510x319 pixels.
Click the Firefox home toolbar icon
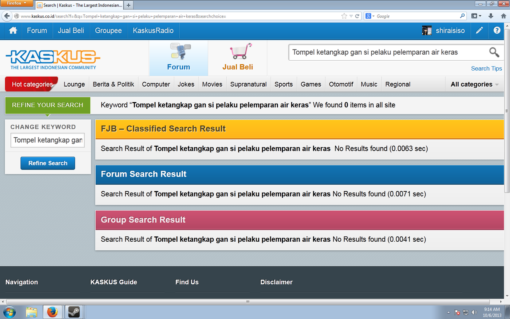coord(503,16)
